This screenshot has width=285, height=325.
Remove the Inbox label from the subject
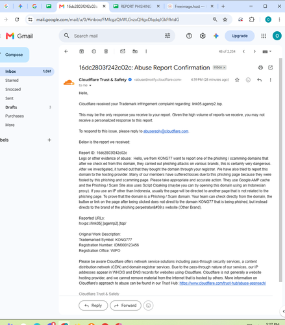click(x=225, y=68)
